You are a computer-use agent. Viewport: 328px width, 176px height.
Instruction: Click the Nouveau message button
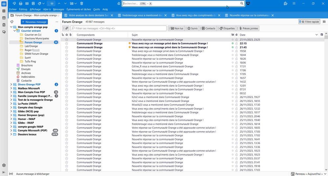34,22
